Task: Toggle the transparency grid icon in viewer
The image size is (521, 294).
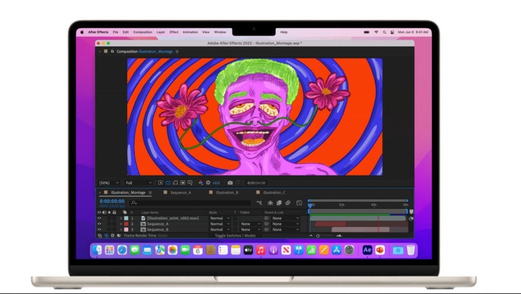Action: (x=167, y=183)
